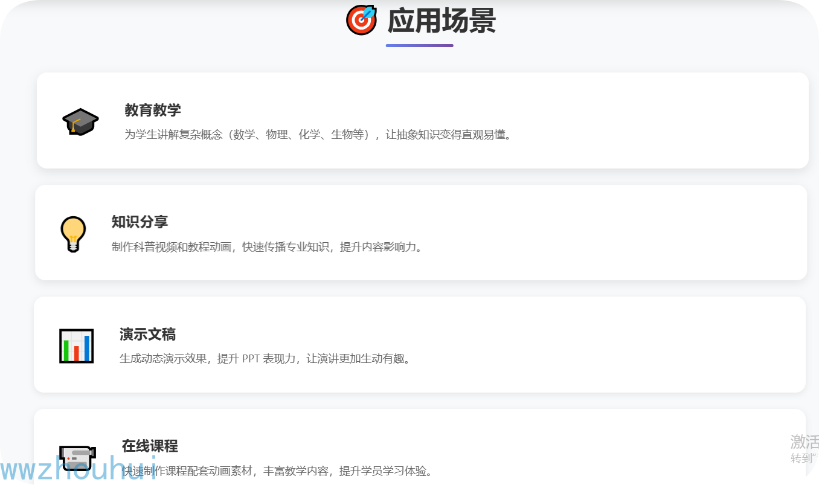Select the 应用场景 section heading

tap(442, 21)
